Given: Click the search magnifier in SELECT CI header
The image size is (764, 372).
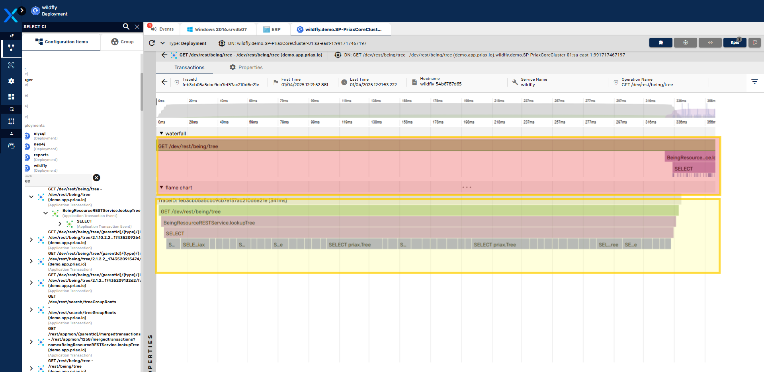Looking at the screenshot, I should pos(126,27).
